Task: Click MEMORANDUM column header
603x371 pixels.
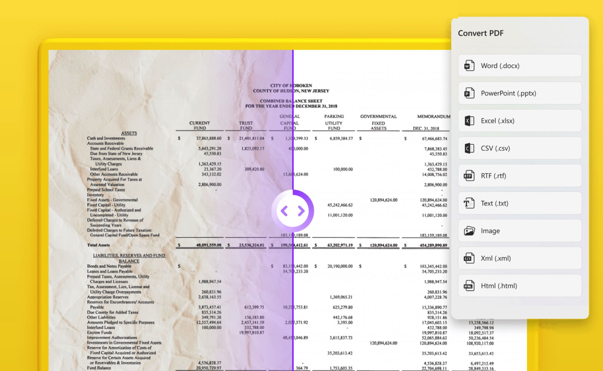Action: click(x=434, y=117)
